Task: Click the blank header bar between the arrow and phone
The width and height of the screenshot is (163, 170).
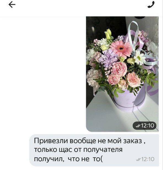Action: point(81,5)
